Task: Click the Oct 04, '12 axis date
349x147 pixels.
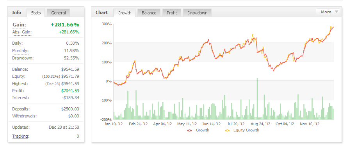Action: pyautogui.click(x=285, y=124)
